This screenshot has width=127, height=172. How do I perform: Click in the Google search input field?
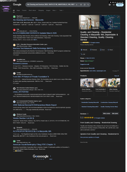click(51, 4)
